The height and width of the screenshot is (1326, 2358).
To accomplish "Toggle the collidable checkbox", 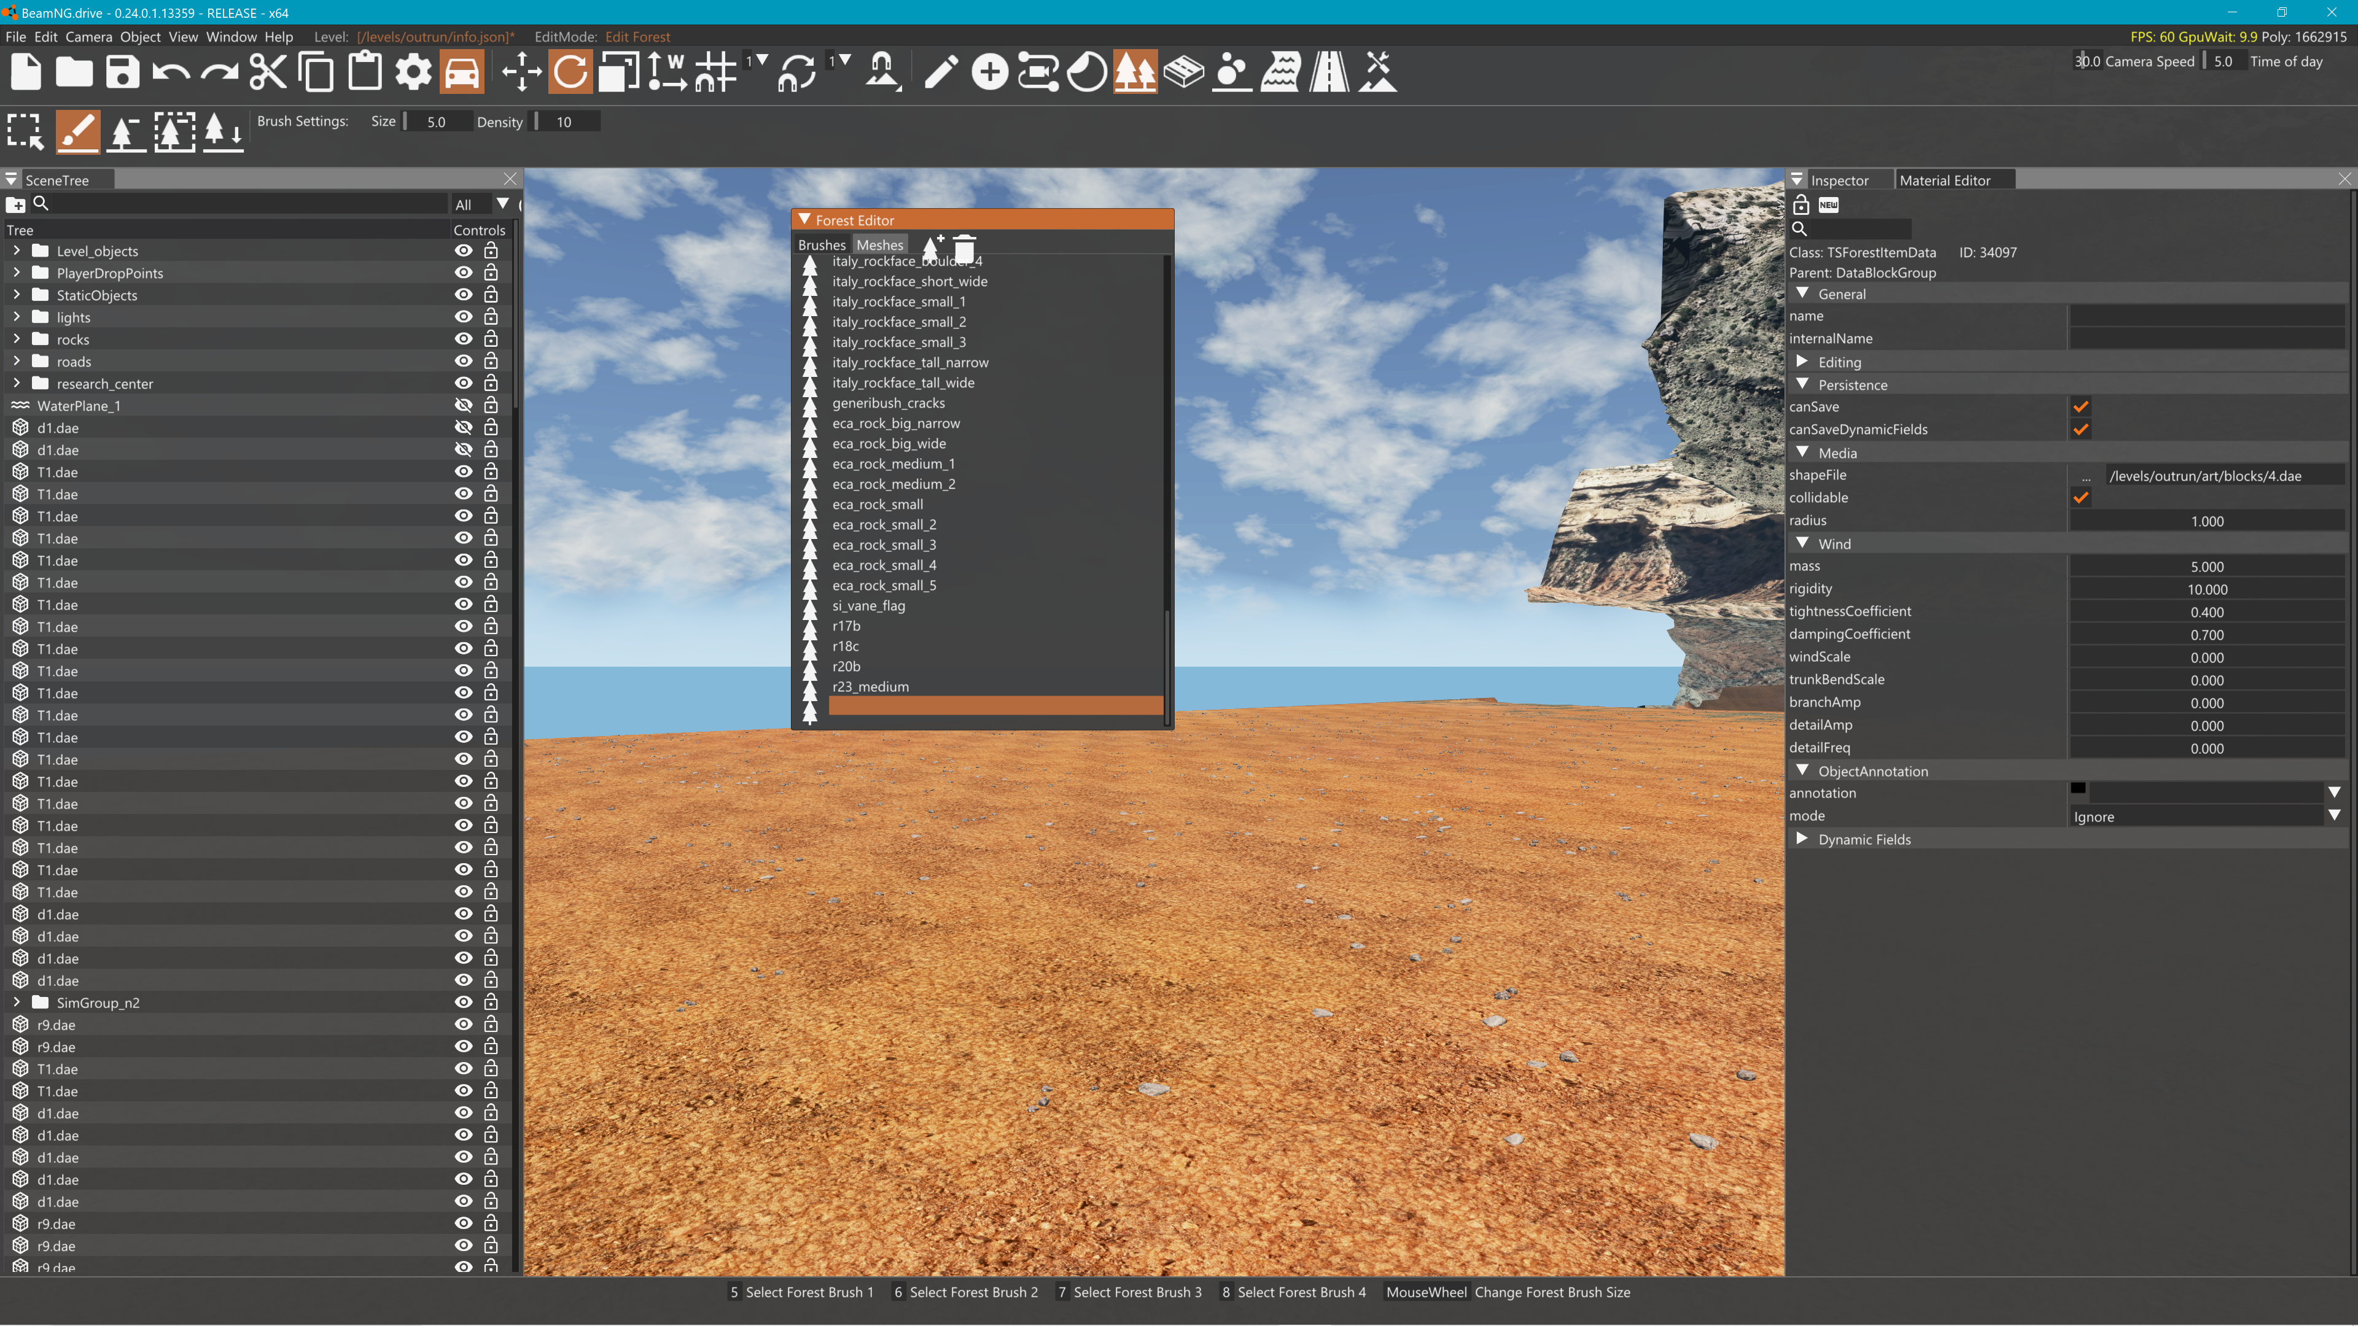I will point(2080,498).
